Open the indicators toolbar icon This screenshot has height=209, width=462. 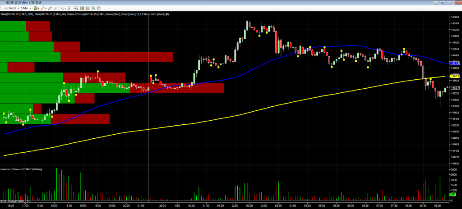point(88,8)
